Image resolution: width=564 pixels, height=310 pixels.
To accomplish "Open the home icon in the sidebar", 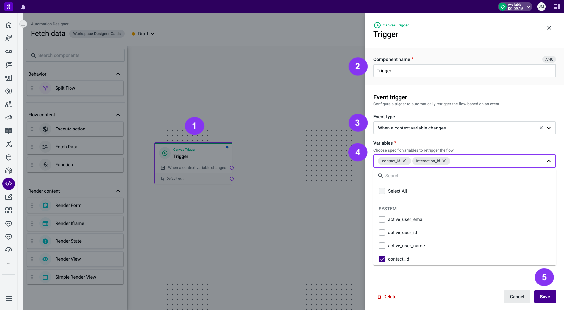I will coord(9,25).
